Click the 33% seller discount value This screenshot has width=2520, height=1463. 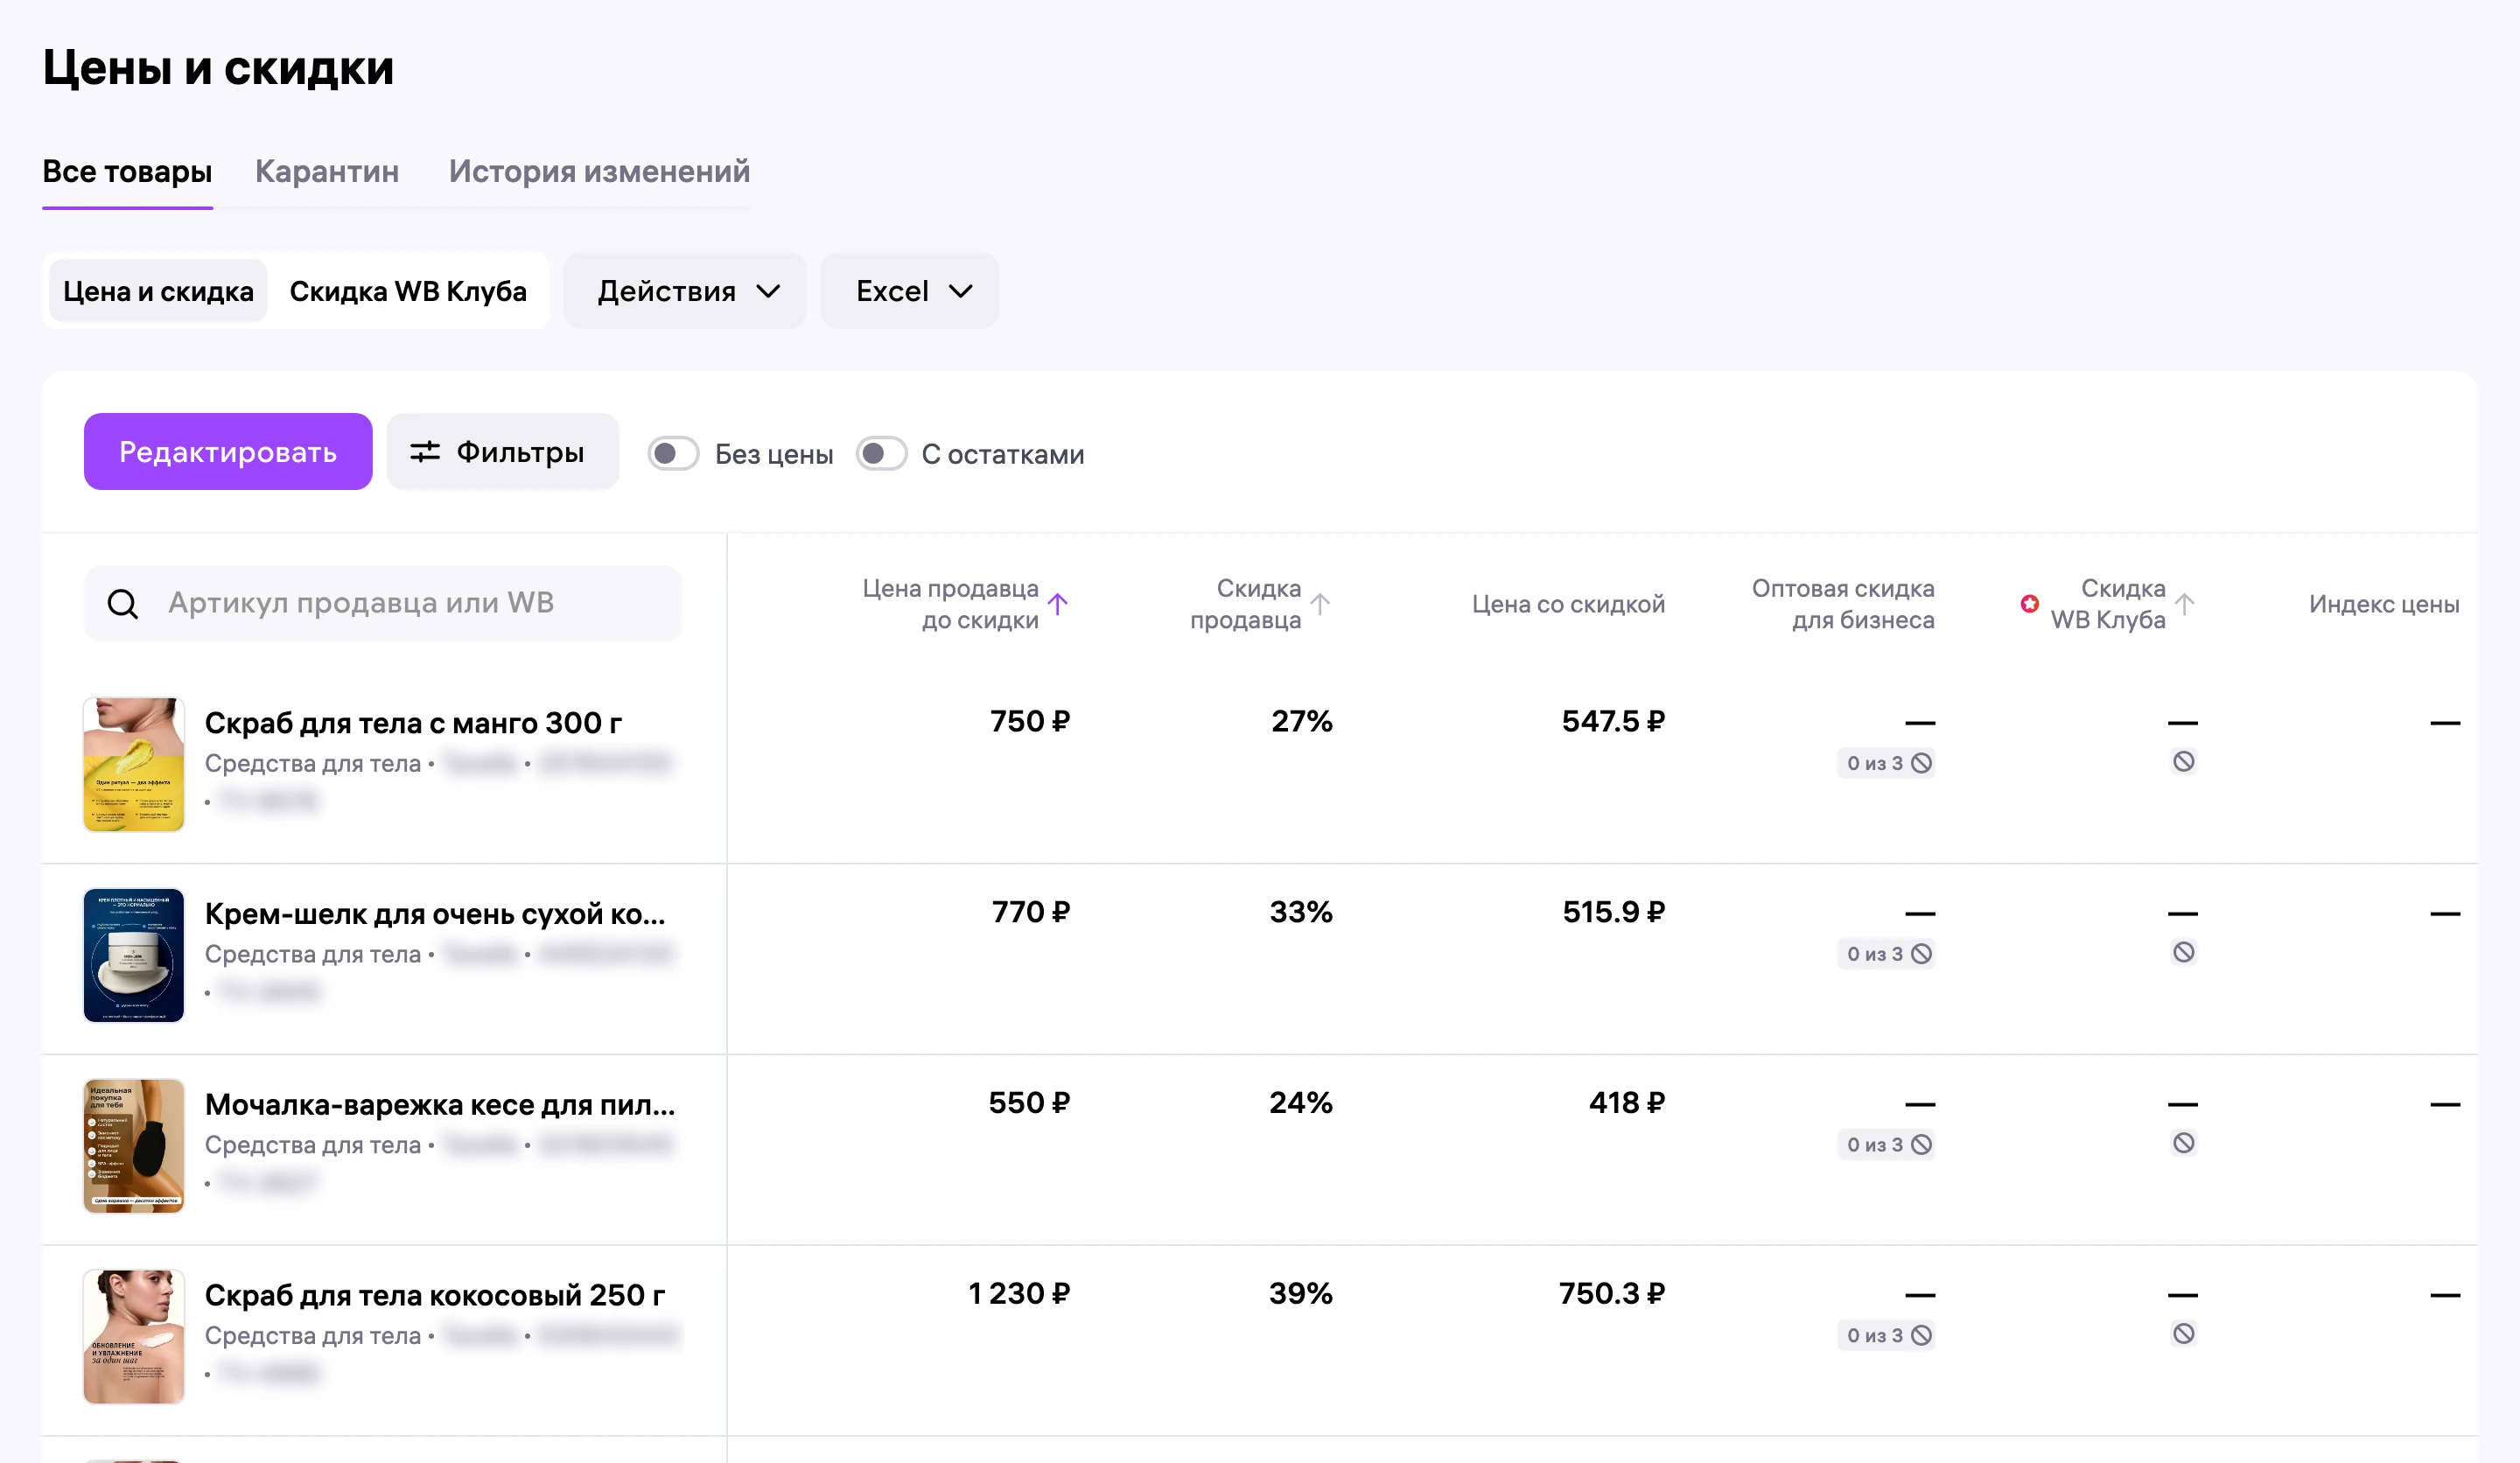point(1301,912)
